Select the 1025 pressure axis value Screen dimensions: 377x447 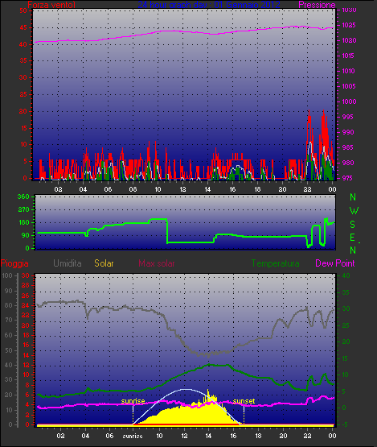[348, 25]
